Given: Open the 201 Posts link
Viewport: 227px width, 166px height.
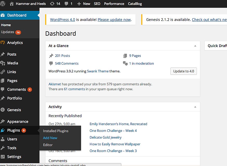Looking at the screenshot, I should tap(62, 56).
